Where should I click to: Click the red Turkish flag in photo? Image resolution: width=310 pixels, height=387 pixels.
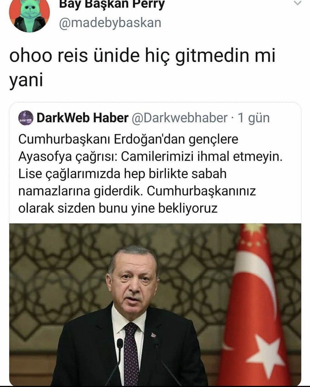[254, 305]
